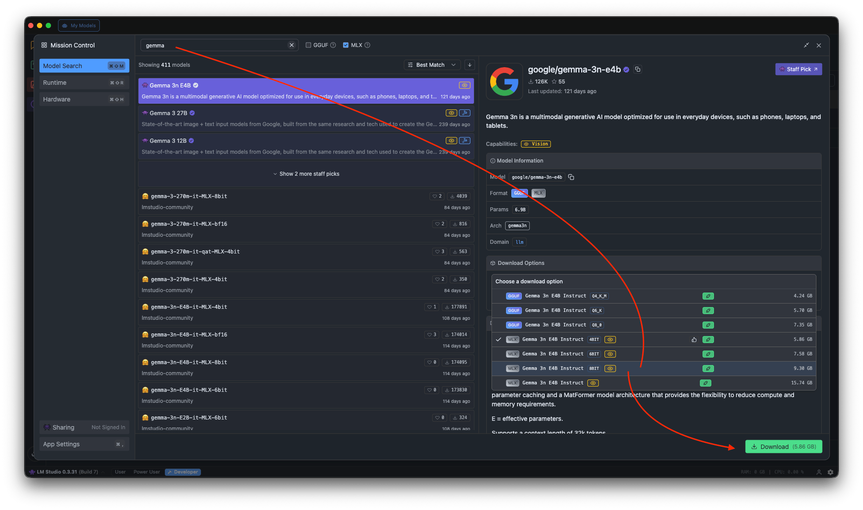Click vision badge on Gemma 3 12B
The width and height of the screenshot is (863, 510).
[x=452, y=141]
